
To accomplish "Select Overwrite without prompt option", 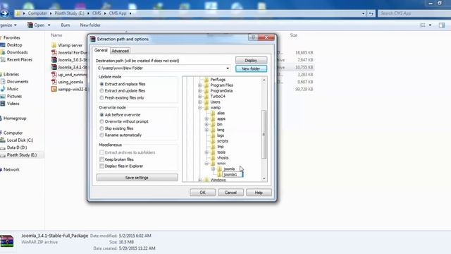I will (101, 121).
